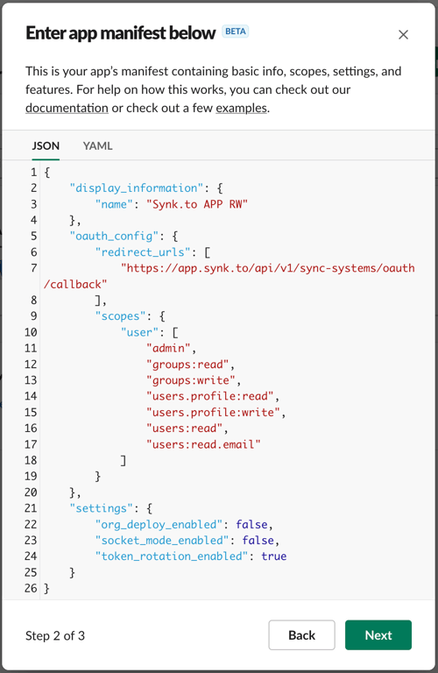Click the "groups:read" scope
This screenshot has width=438, height=673.
point(187,365)
